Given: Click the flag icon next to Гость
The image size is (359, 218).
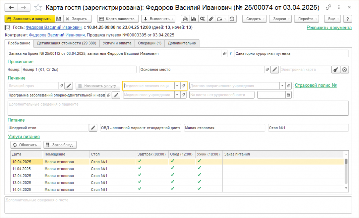Looking at the screenshot, I should [x=7, y=28].
